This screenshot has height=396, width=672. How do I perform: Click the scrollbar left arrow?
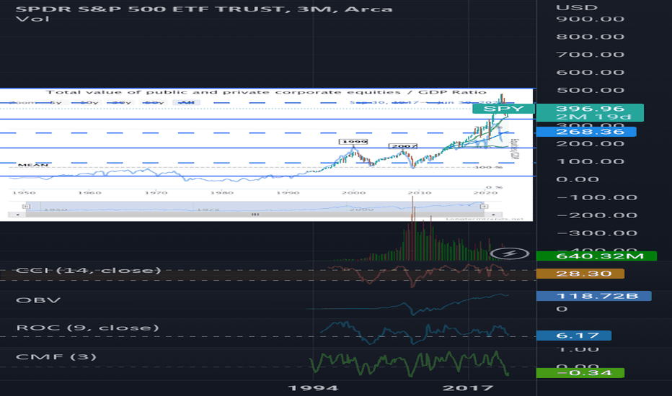[17, 215]
